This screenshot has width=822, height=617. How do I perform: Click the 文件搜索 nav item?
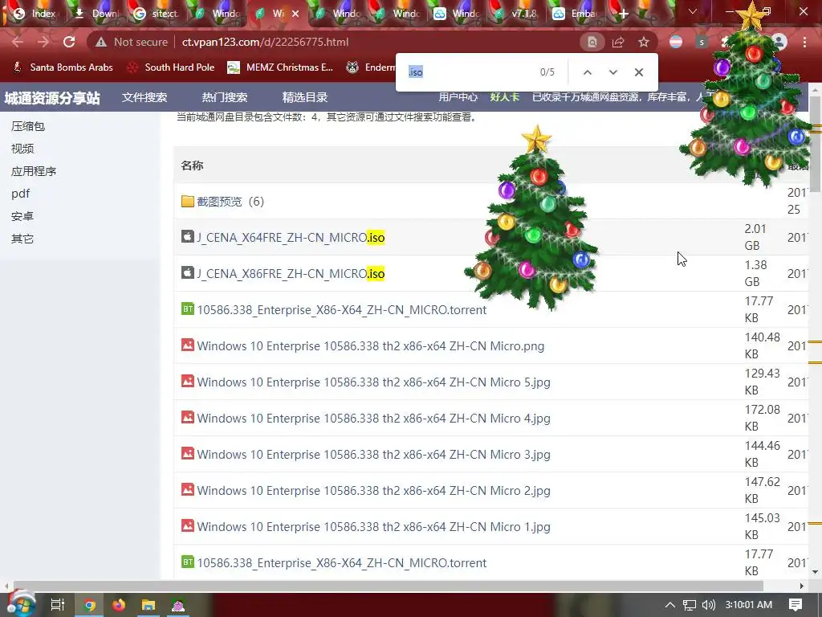[x=144, y=97]
